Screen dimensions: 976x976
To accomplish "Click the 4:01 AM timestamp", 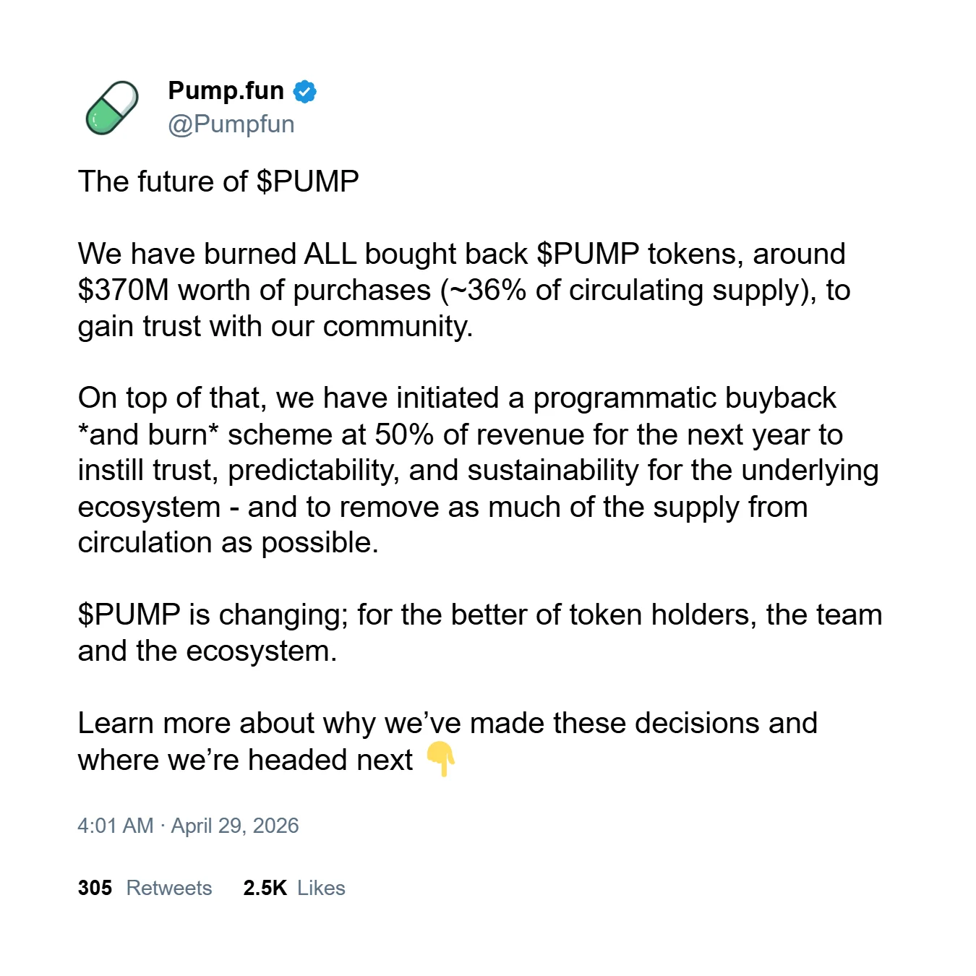I will point(116,826).
